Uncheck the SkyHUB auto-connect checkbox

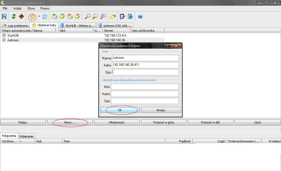coord(4,36)
